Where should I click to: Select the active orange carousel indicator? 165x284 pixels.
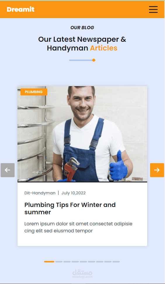tap(49, 262)
